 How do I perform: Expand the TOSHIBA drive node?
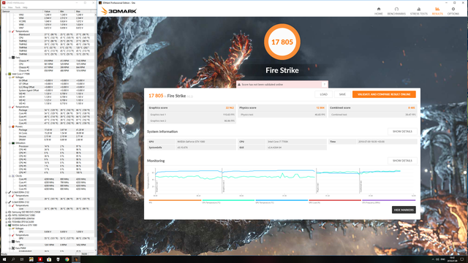pyautogui.click(x=7, y=222)
